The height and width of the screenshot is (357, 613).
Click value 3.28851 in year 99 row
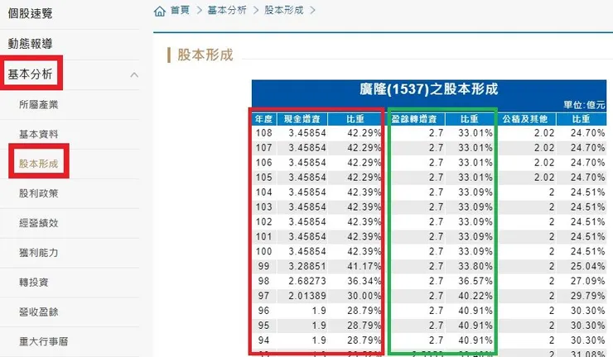click(307, 266)
